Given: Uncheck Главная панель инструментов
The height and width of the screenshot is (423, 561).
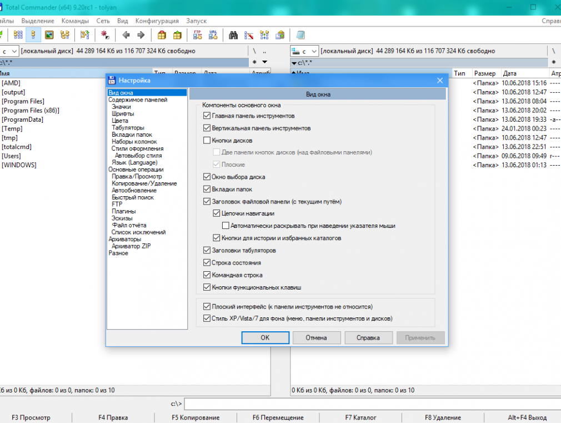Looking at the screenshot, I should [x=207, y=116].
